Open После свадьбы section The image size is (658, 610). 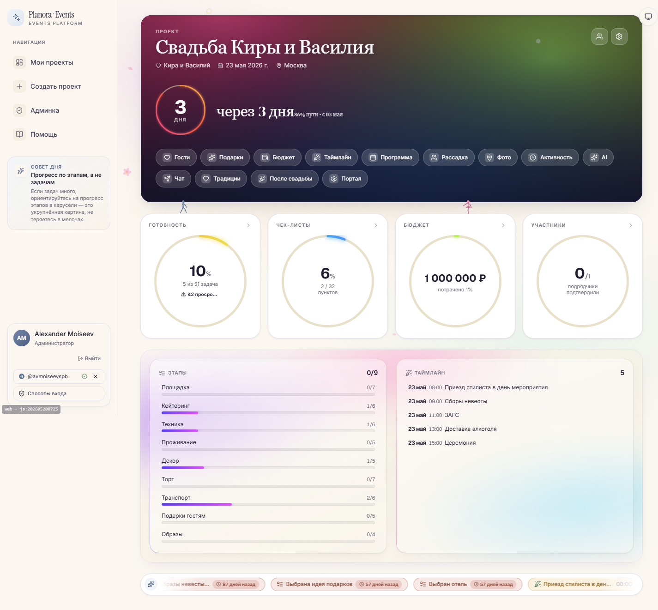(x=284, y=179)
